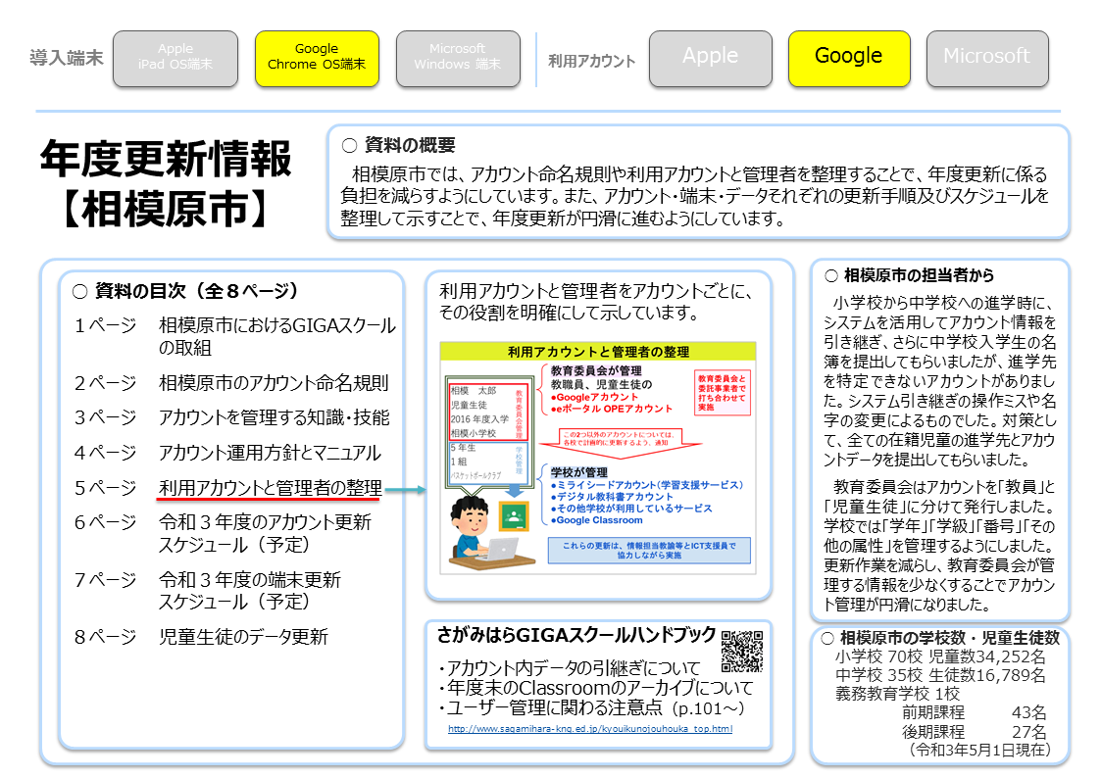1101x778 pixels.
Task: Select 児童生徒のデータ更新 in contents
Action: click(243, 637)
